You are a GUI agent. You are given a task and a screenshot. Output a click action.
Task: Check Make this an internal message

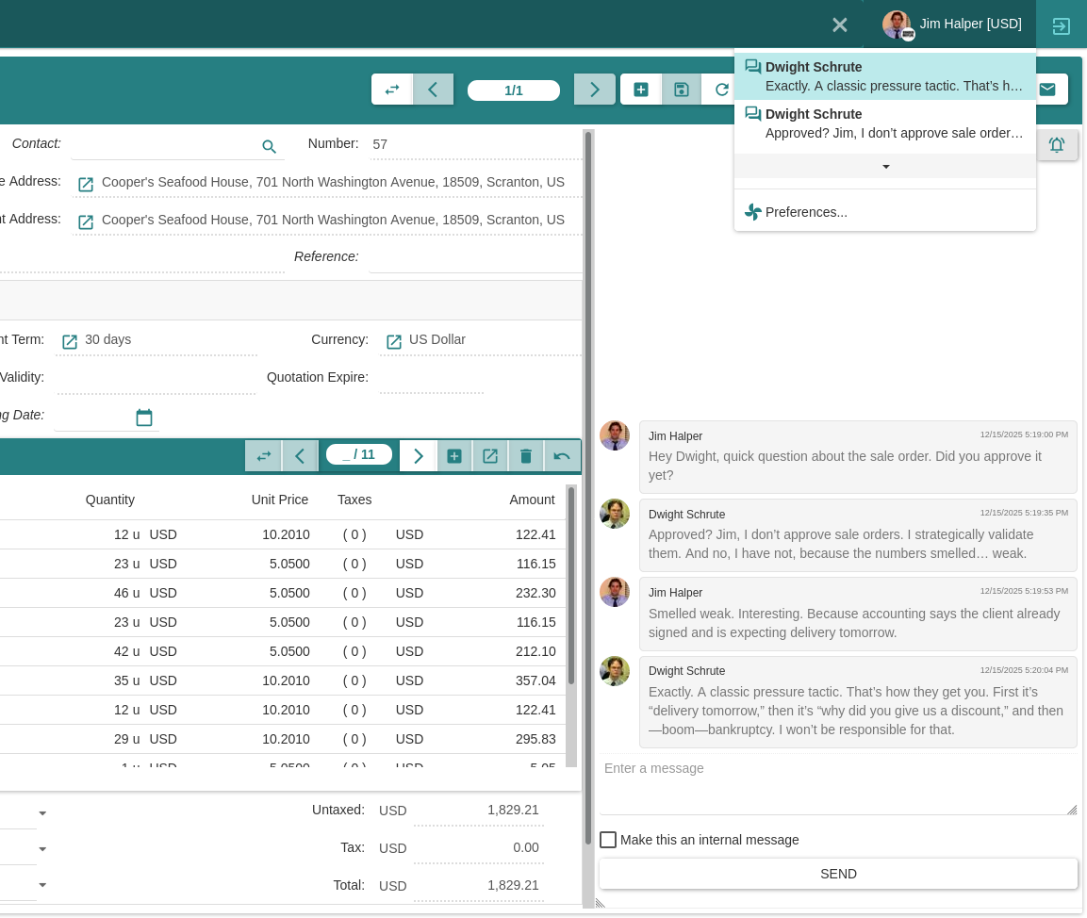(x=608, y=840)
